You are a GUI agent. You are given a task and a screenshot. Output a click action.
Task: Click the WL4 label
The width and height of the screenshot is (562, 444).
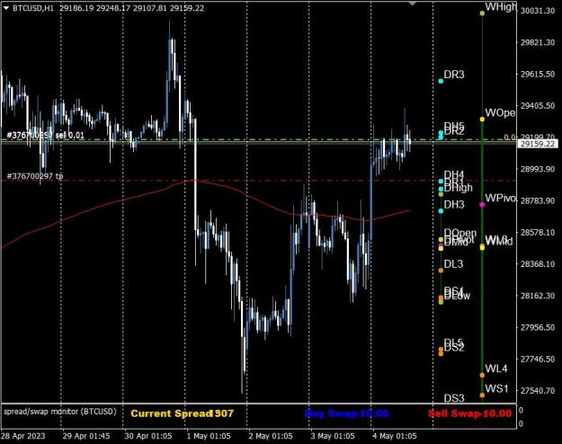[x=496, y=369]
